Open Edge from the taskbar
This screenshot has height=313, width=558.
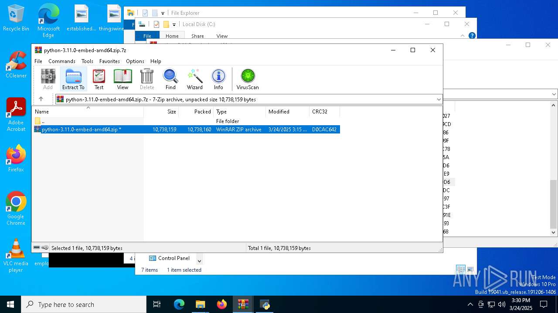pyautogui.click(x=179, y=304)
